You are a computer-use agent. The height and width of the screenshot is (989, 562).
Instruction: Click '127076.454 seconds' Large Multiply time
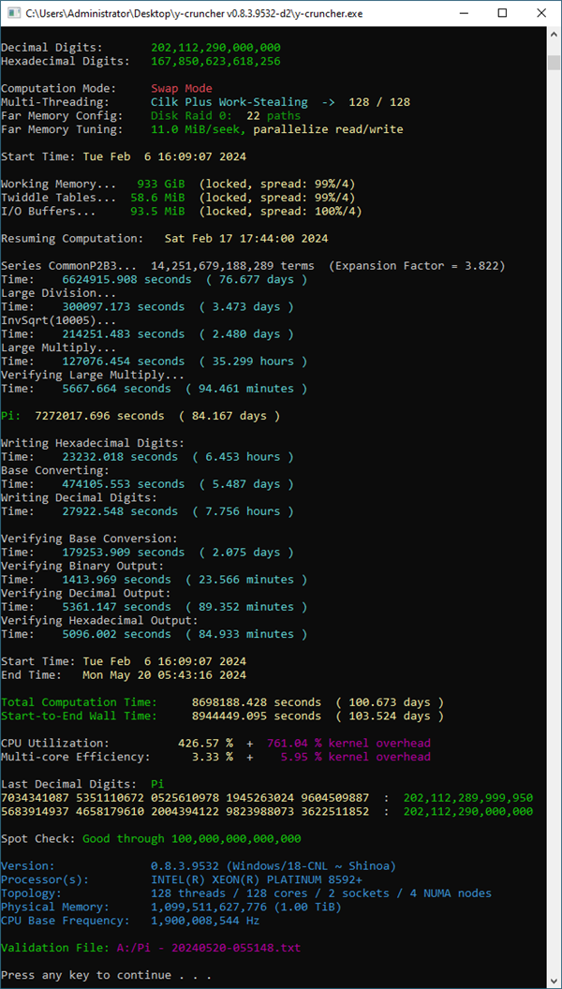click(x=123, y=362)
